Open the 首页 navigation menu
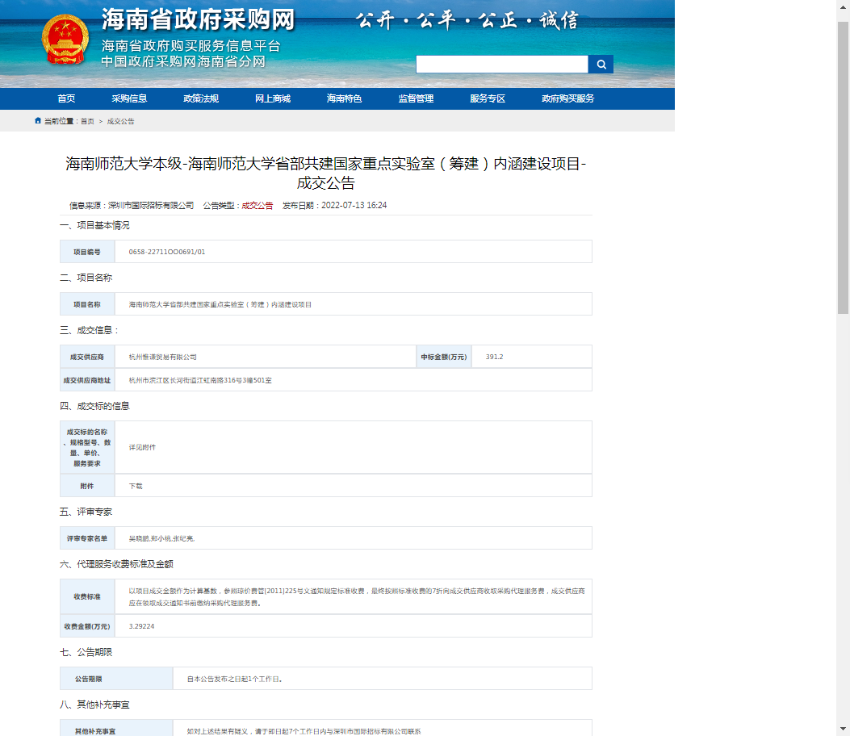Viewport: 850px width, 736px height. (x=66, y=98)
